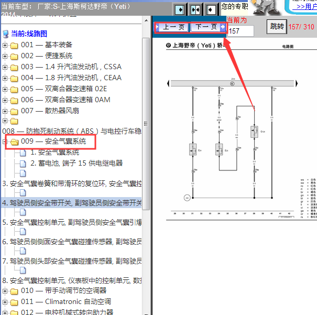Click folder icon of 007 散热器风扇
This screenshot has width=317, height=315.
pos(14,112)
